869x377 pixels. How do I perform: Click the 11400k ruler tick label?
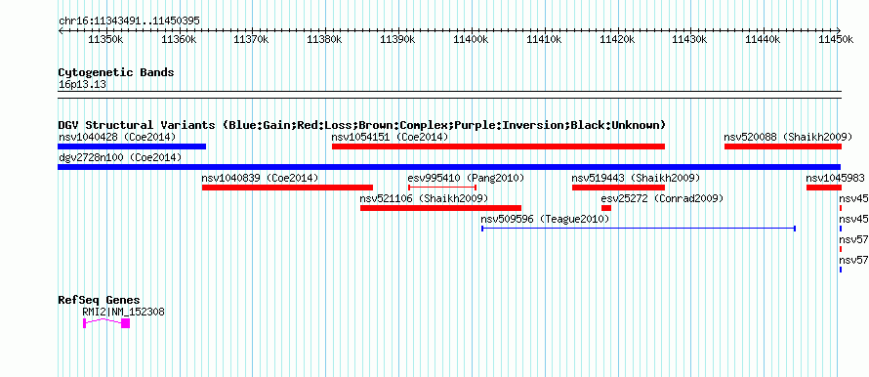point(471,39)
